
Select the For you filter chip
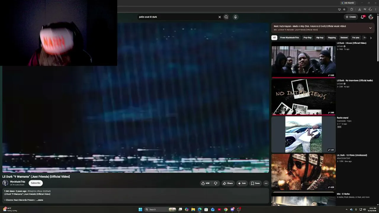coord(356,38)
